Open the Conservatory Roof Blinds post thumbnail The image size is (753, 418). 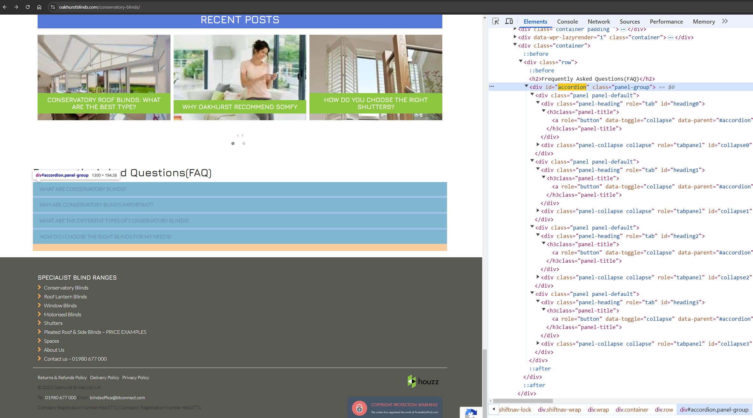(104, 77)
